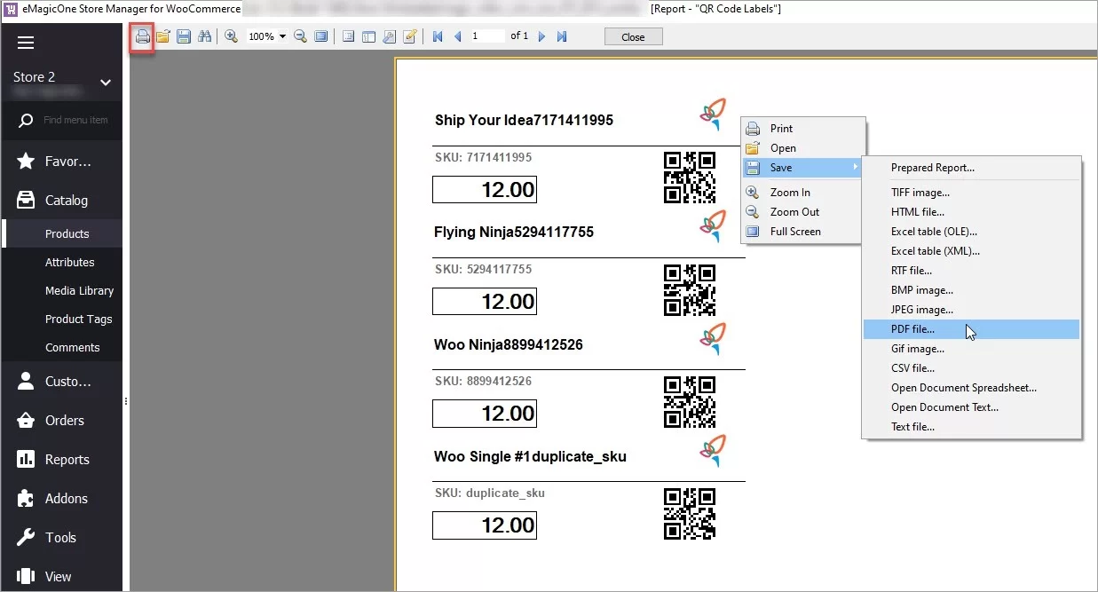This screenshot has height=592, width=1098.
Task: Open the Reports section in the sidebar
Action: 66,459
